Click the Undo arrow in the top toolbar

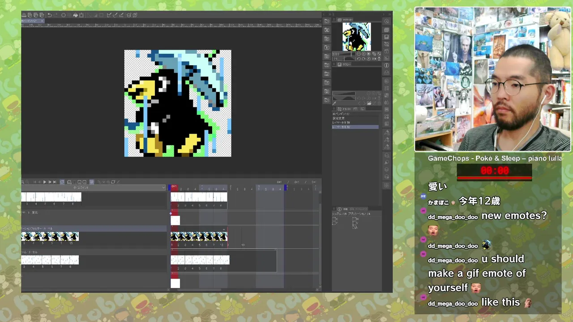point(50,15)
